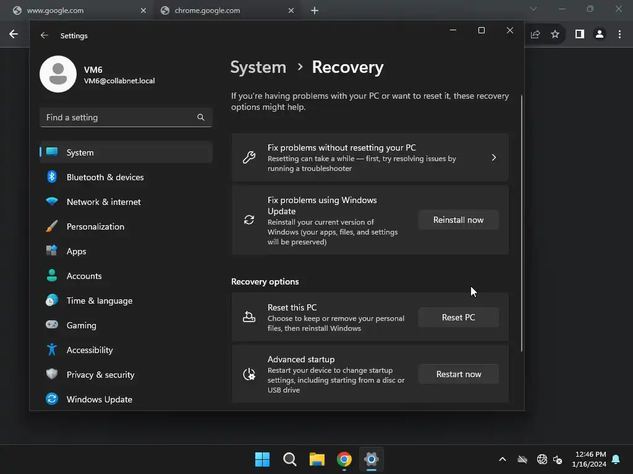The height and width of the screenshot is (474, 633).
Task: Select Network & internet in sidebar
Action: pos(126,202)
